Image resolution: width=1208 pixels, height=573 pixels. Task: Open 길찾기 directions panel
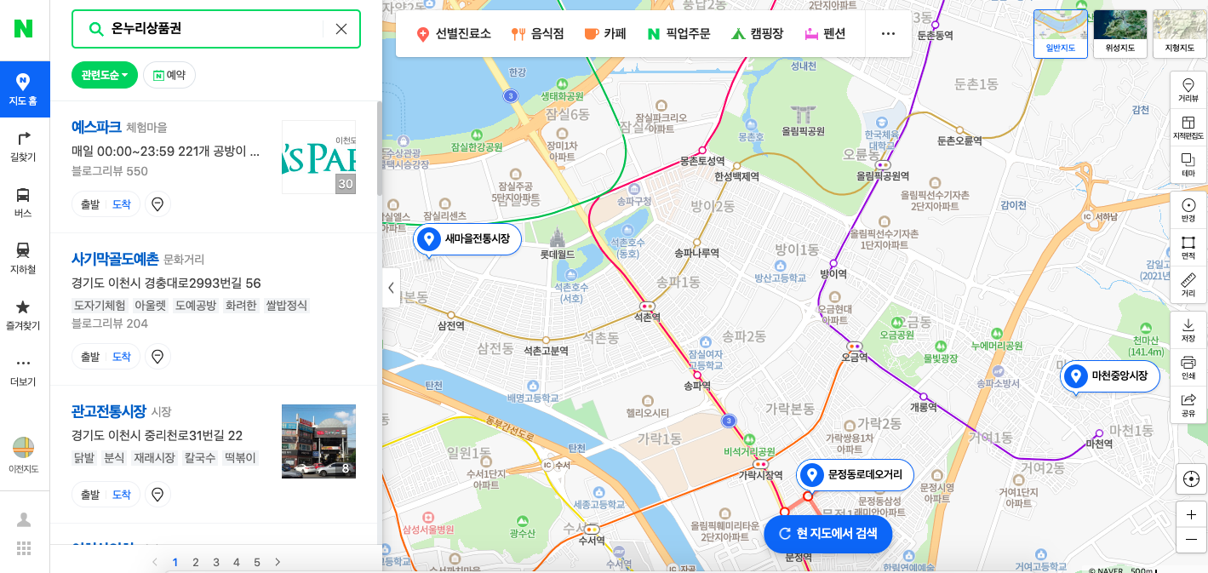tap(24, 146)
